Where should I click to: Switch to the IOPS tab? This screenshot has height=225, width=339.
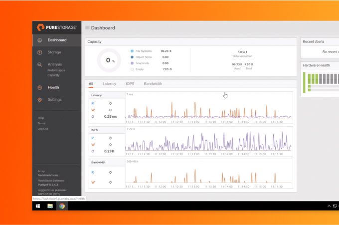click(130, 84)
